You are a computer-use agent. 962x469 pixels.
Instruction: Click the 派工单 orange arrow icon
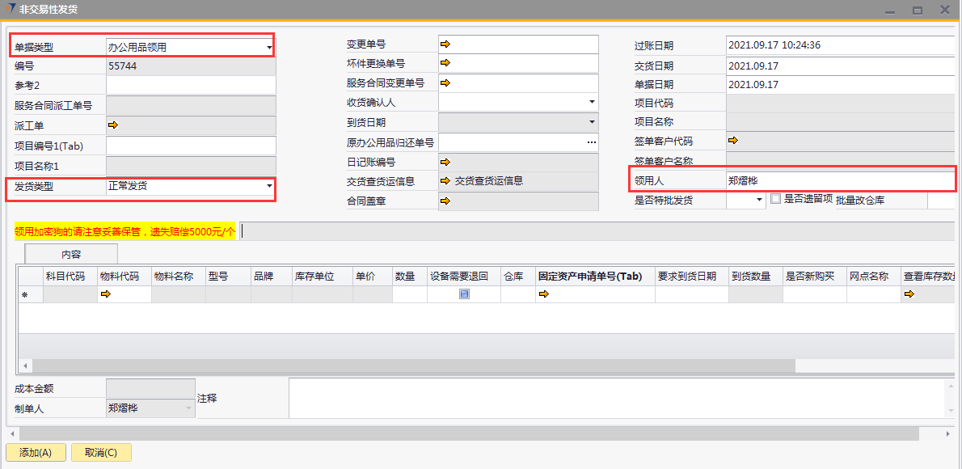[x=113, y=125]
